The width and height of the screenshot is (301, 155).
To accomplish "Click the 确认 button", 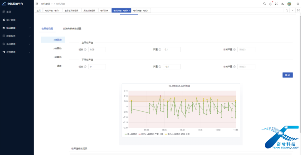I will pyautogui.click(x=287, y=75).
